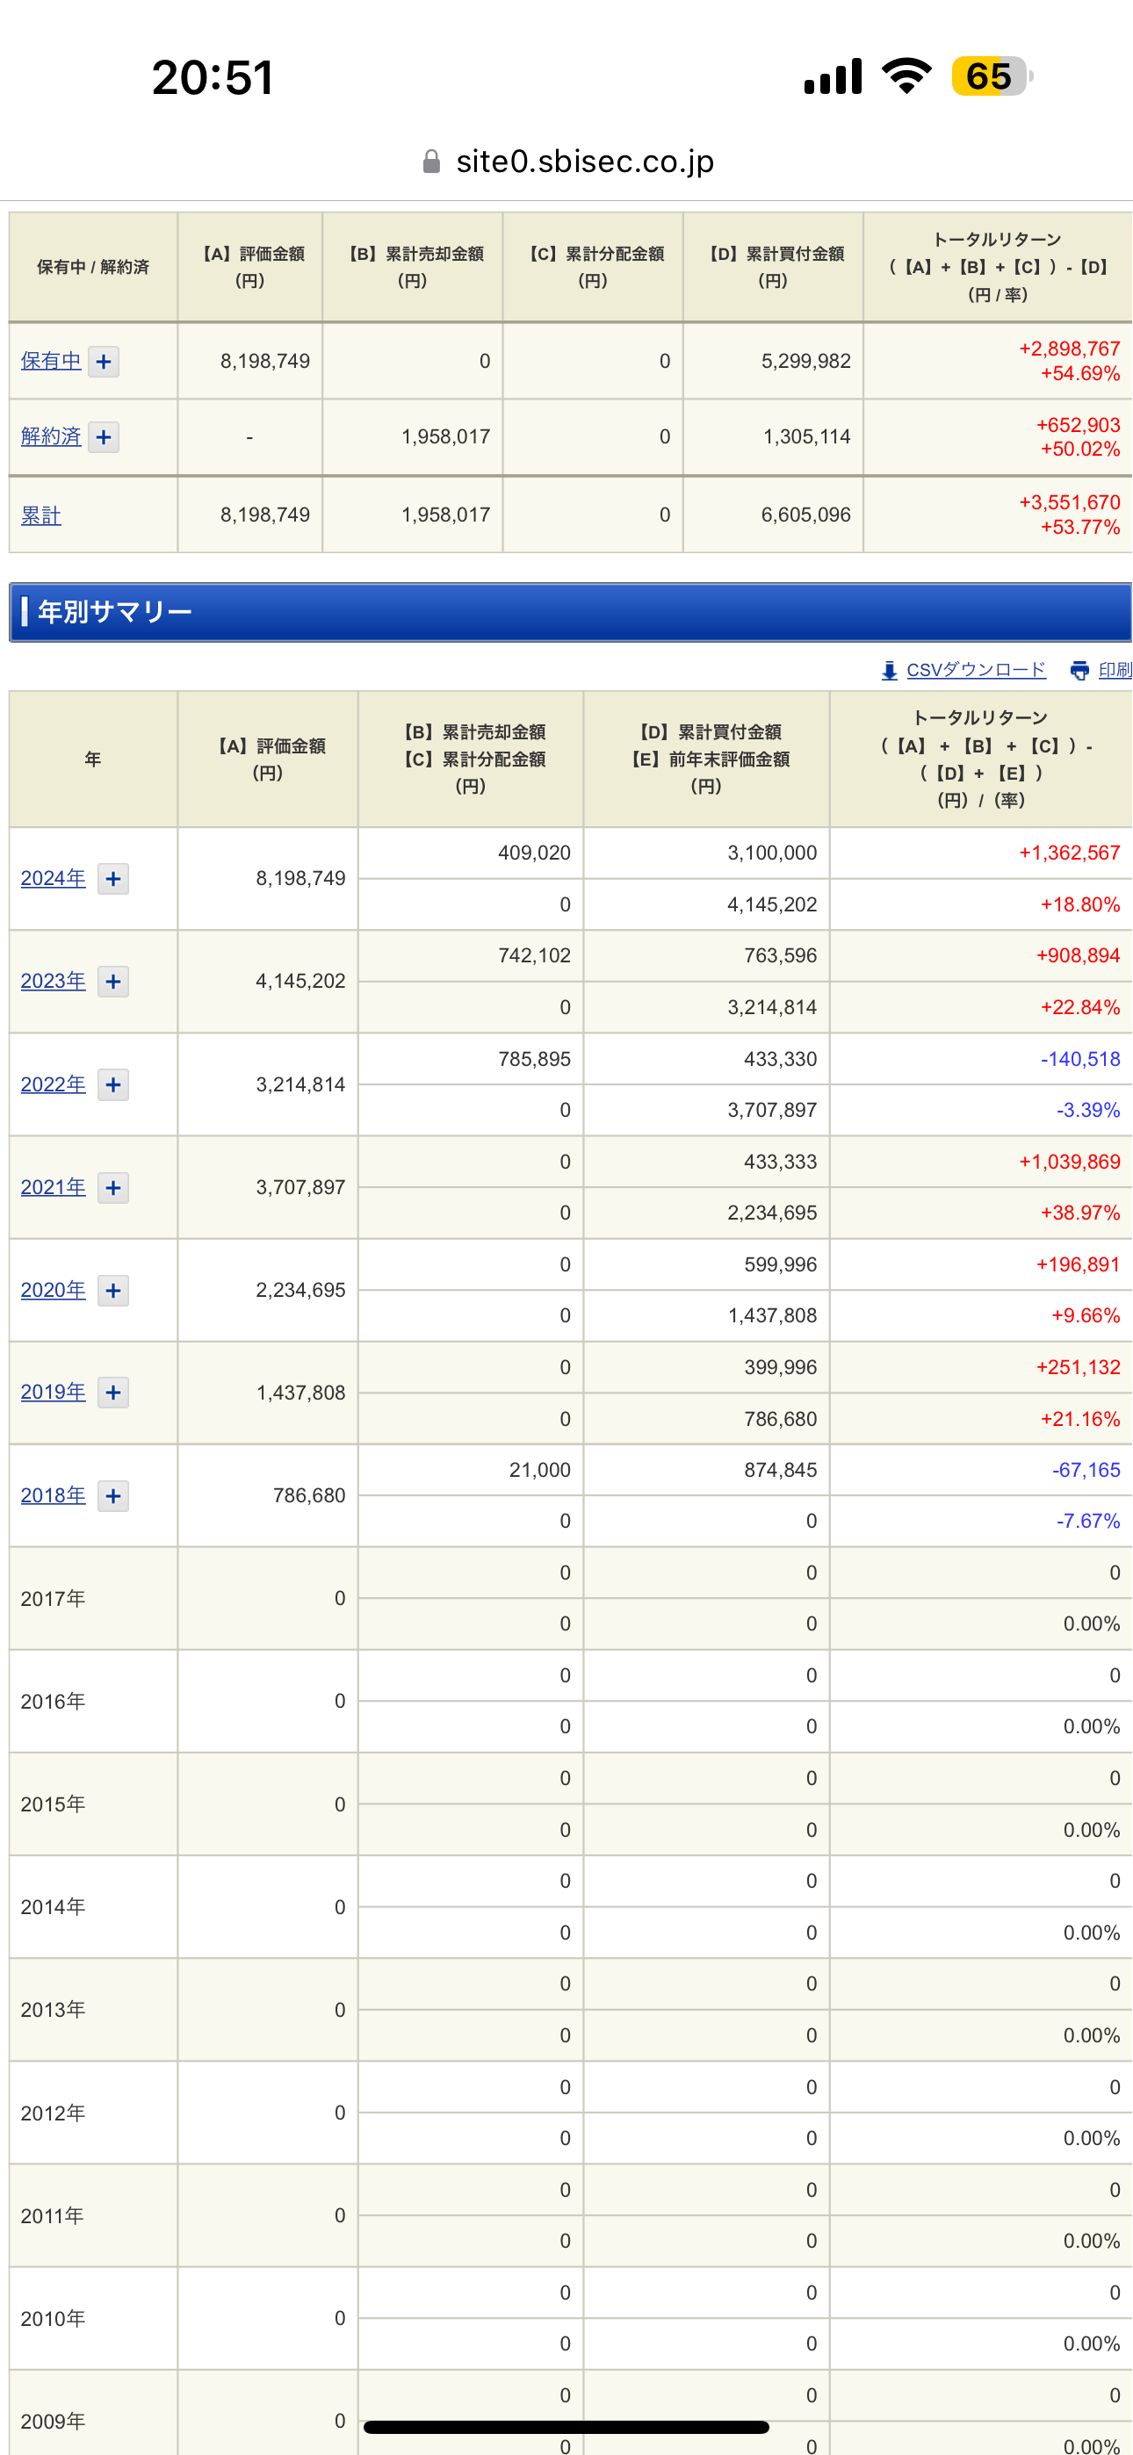Select the +18.80% rate for 2024
This screenshot has height=2455, width=1133.
coord(1079,904)
